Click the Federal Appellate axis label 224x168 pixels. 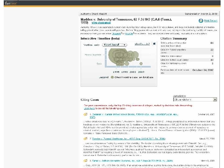93,55
